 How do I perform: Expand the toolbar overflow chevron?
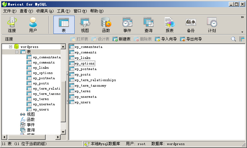(242, 17)
